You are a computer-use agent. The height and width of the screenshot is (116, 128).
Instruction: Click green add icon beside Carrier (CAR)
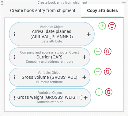98,51
